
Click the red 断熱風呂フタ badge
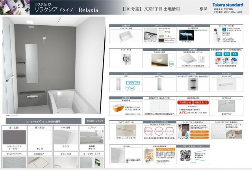pos(201,103)
